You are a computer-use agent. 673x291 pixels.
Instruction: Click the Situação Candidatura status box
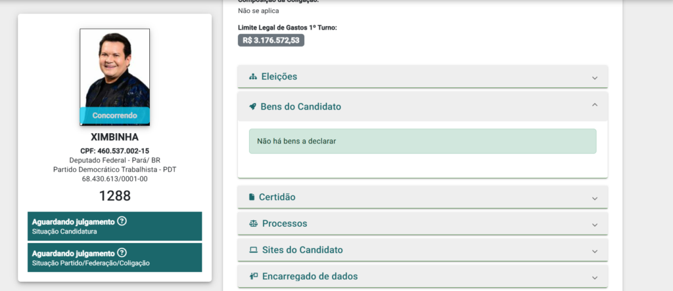114,226
